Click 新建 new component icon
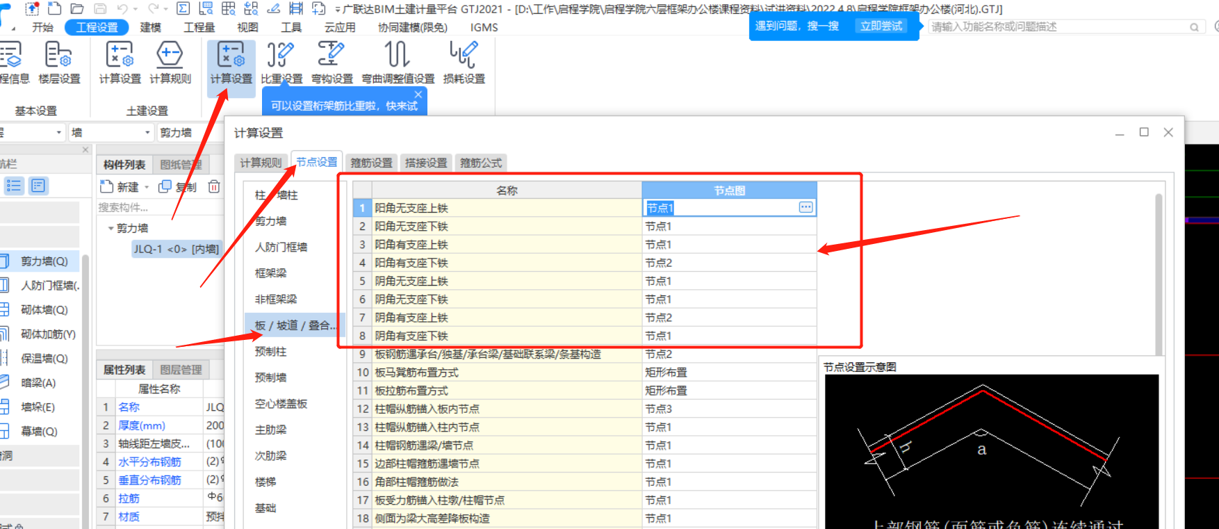The image size is (1219, 529). (x=120, y=186)
